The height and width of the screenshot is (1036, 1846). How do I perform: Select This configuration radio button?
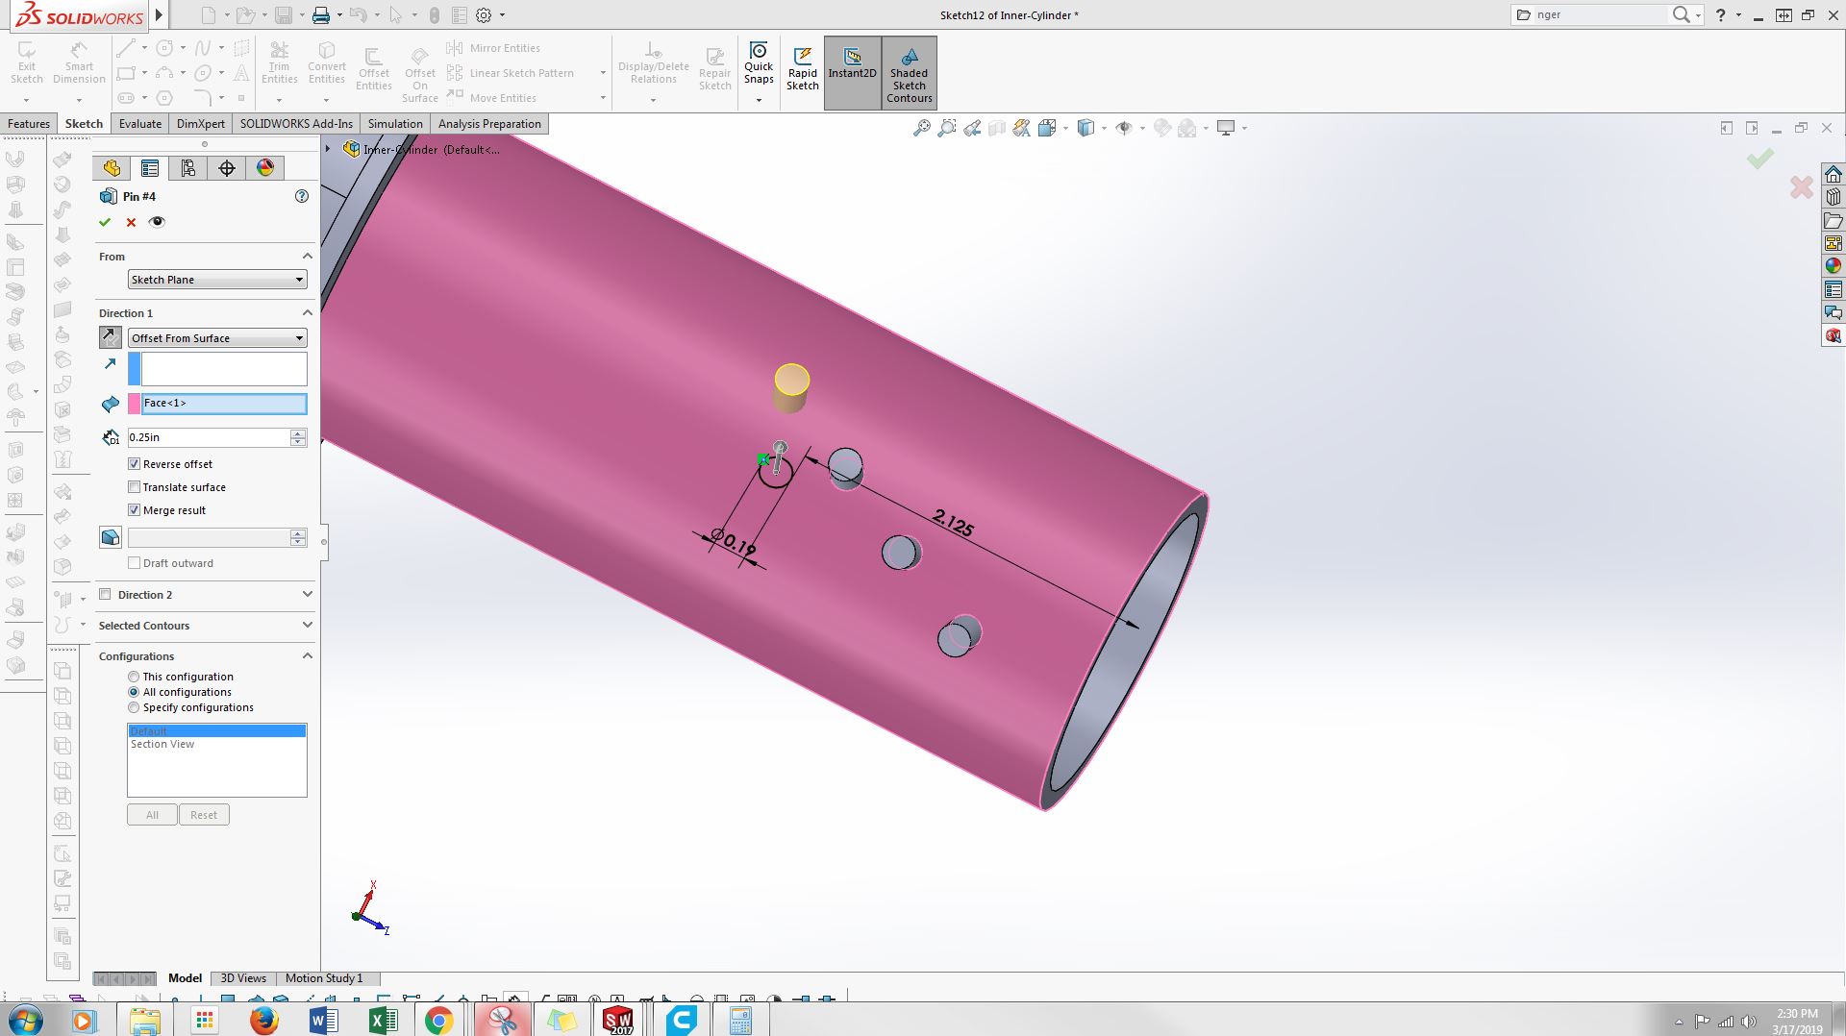tap(134, 677)
